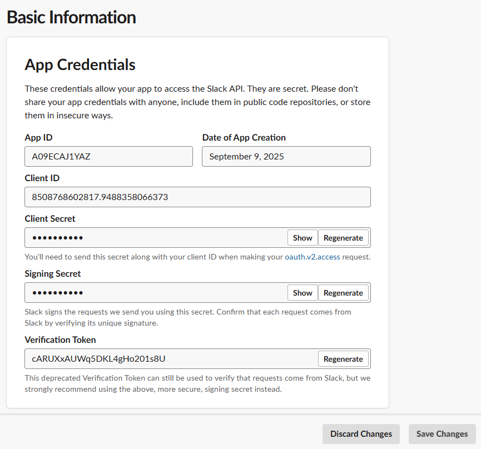Show the hidden Client Secret value
This screenshot has width=481, height=449.
click(303, 238)
